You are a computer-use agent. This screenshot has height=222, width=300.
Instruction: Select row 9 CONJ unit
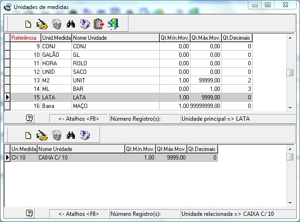[131, 46]
